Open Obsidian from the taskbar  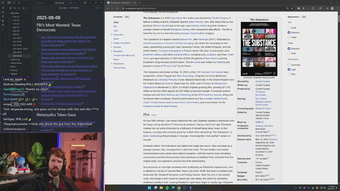click(190, 188)
